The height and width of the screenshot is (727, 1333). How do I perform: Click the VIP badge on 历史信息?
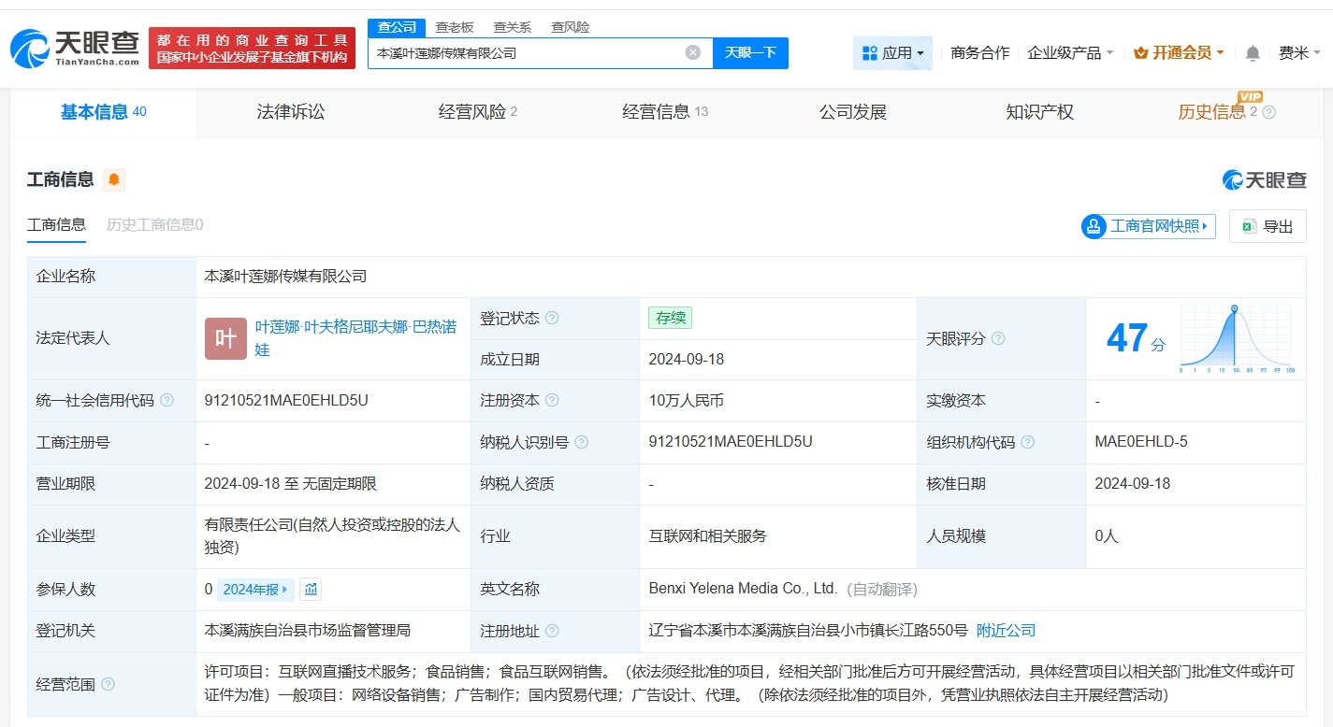[x=1251, y=96]
